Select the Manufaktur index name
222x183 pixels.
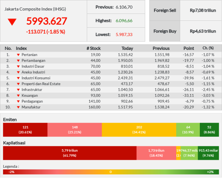(31, 107)
